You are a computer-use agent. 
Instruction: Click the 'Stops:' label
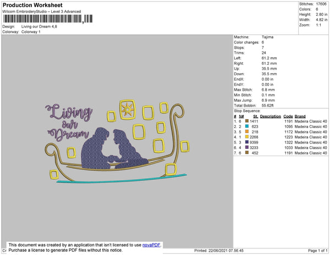[239, 48]
